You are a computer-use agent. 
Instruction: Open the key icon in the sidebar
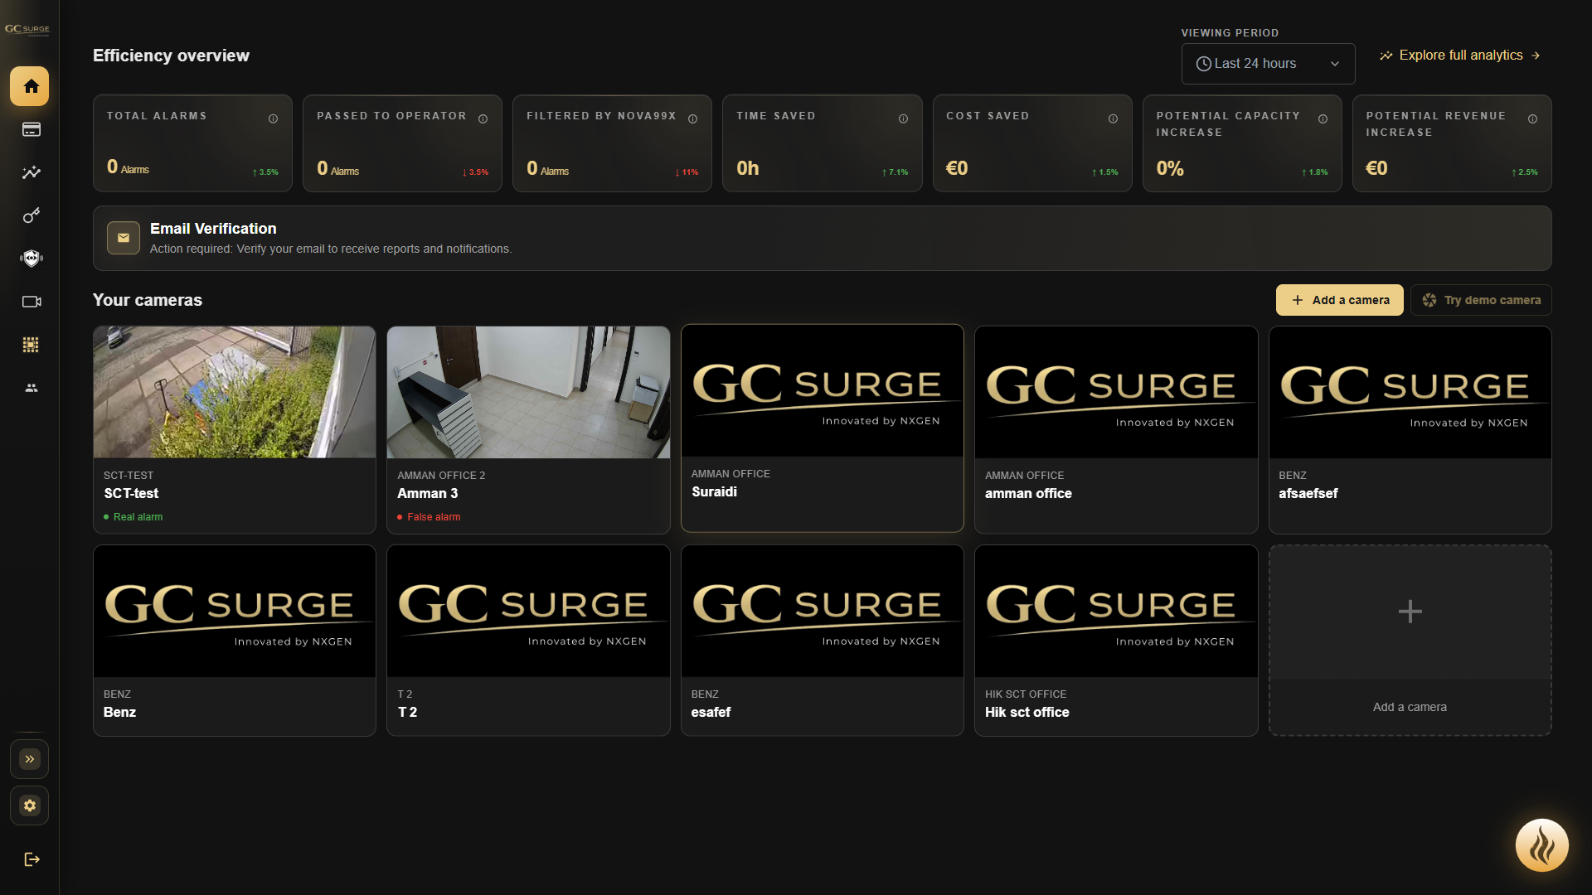(x=31, y=215)
